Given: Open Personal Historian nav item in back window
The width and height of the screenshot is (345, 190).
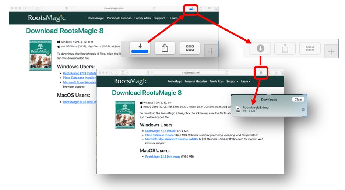Looking at the screenshot, I should [x=119, y=18].
